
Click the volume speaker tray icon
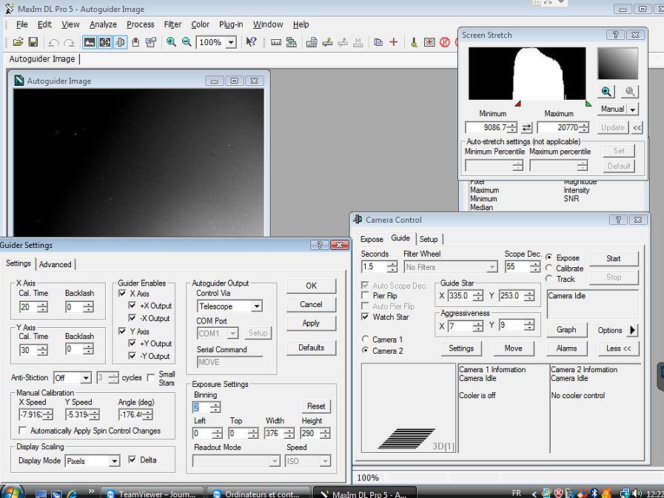point(637,494)
